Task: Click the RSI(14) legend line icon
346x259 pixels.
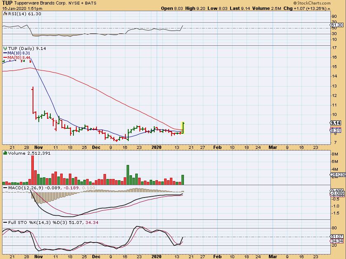Action: point(4,14)
